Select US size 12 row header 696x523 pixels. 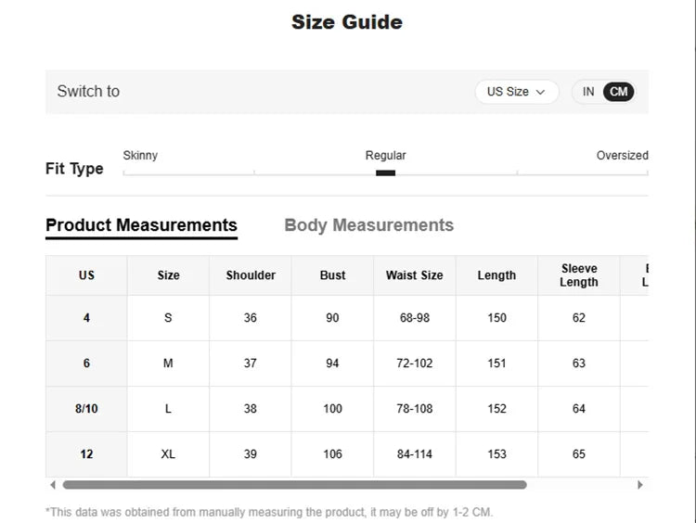(86, 454)
